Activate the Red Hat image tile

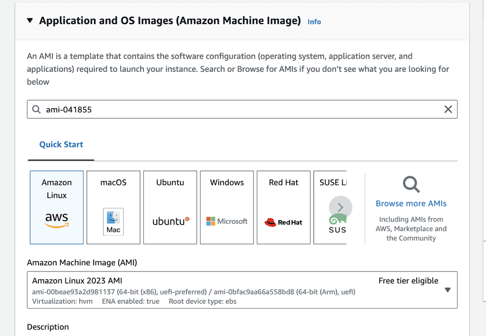283,207
